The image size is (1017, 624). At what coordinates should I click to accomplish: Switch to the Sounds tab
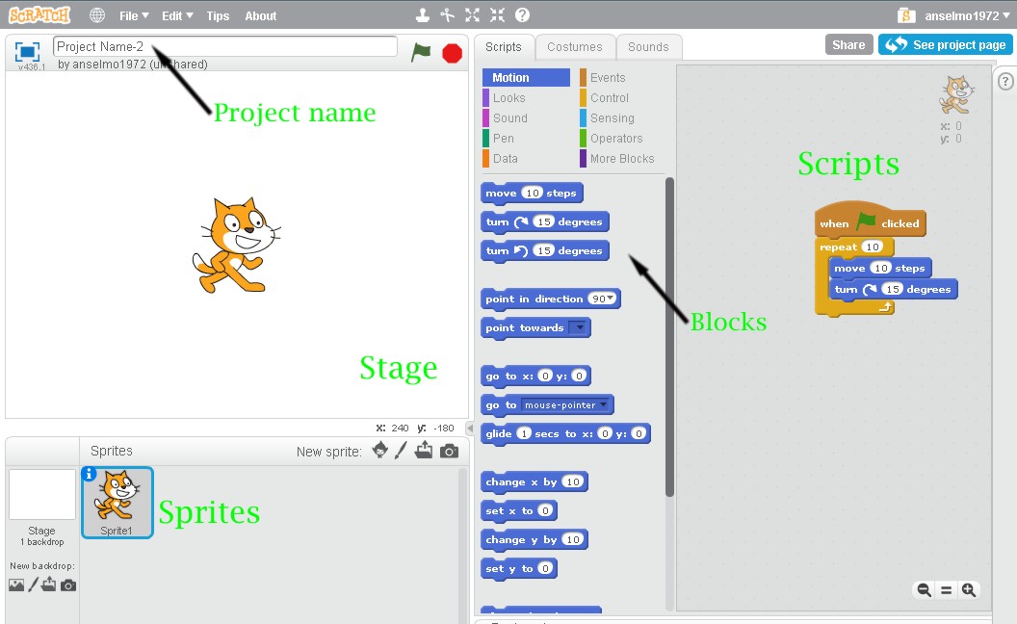click(648, 46)
